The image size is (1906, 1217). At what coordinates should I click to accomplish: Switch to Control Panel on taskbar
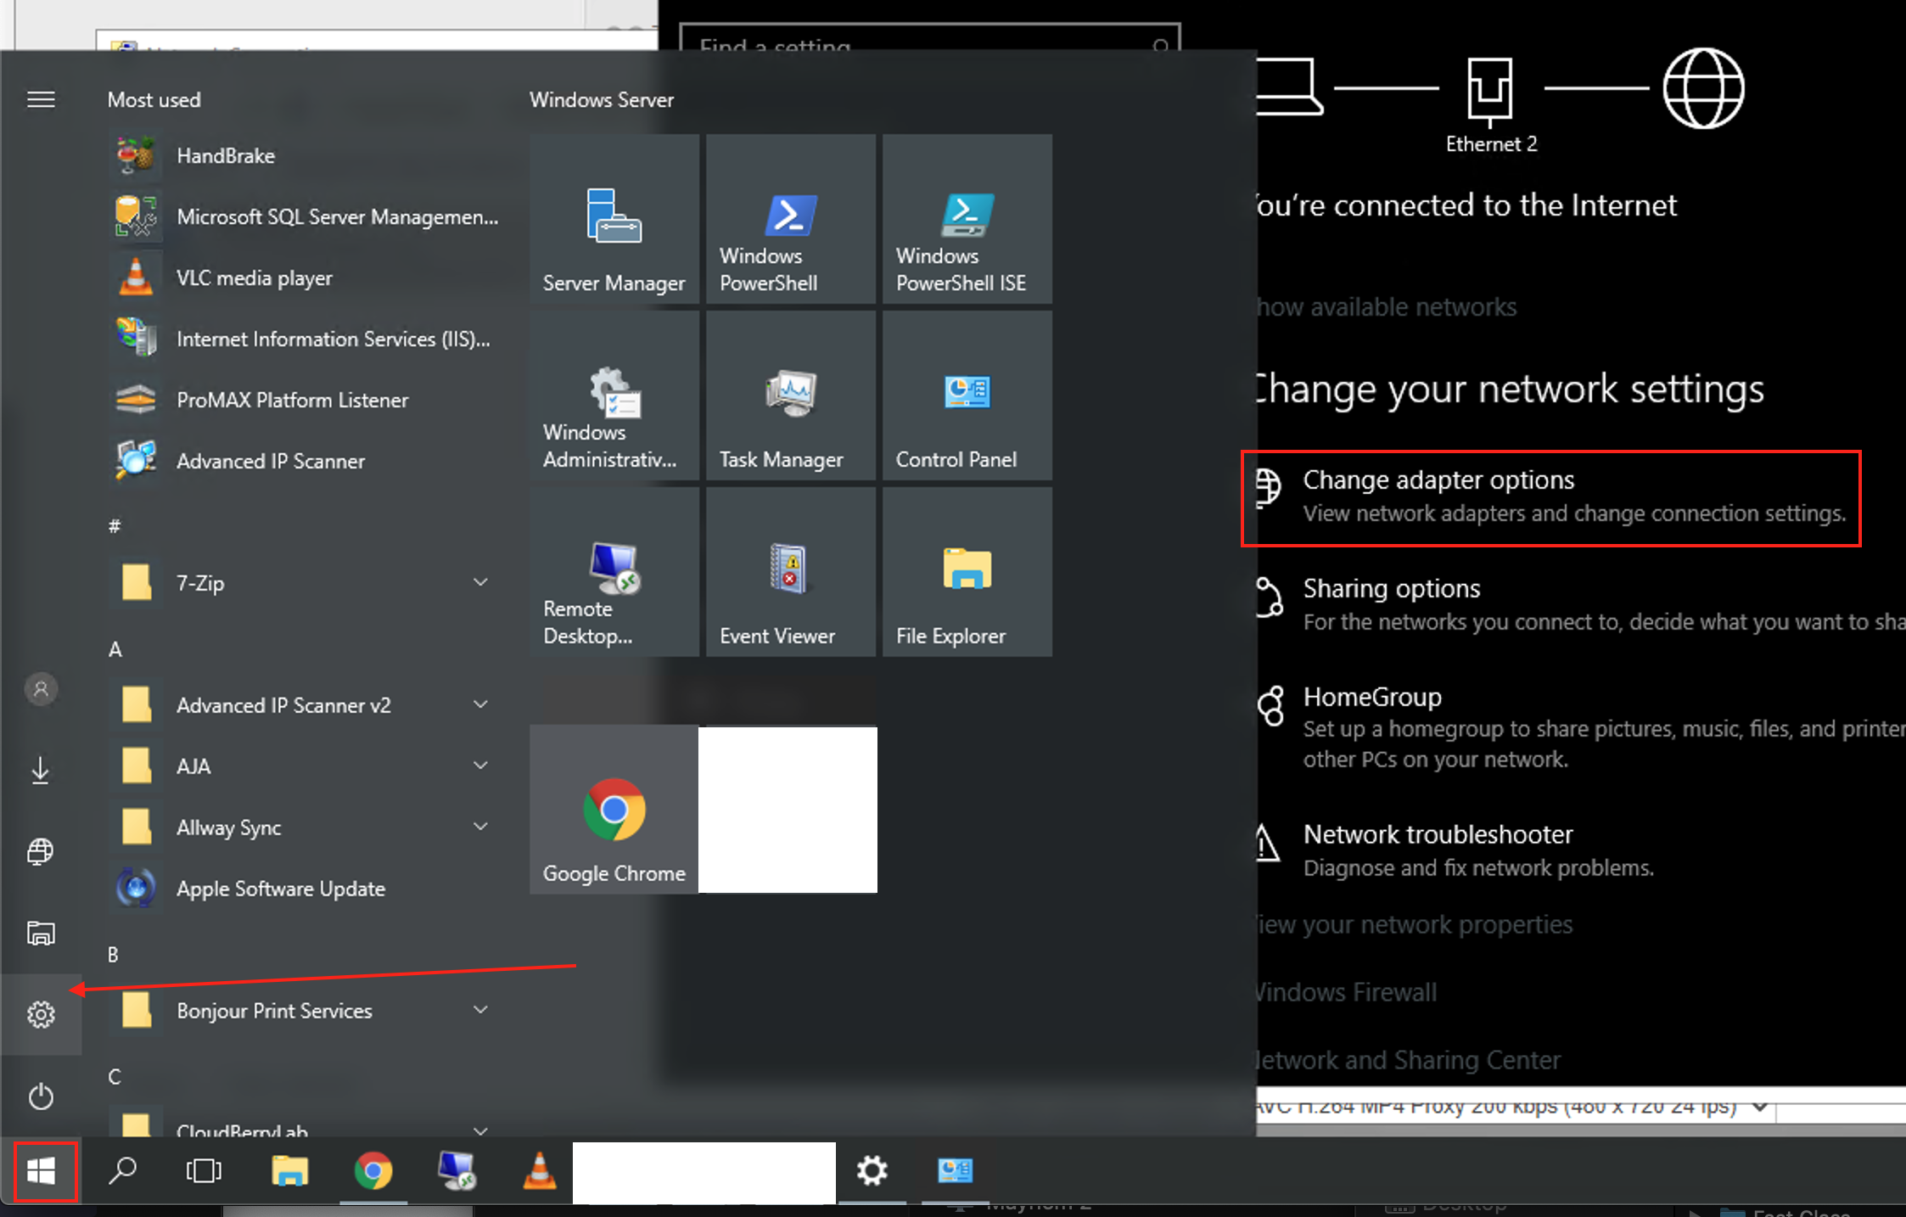956,1171
